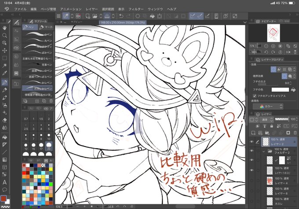Uncheck フチのアンチエイリアス checkbox
This screenshot has width=299, height=209.
click(x=255, y=95)
